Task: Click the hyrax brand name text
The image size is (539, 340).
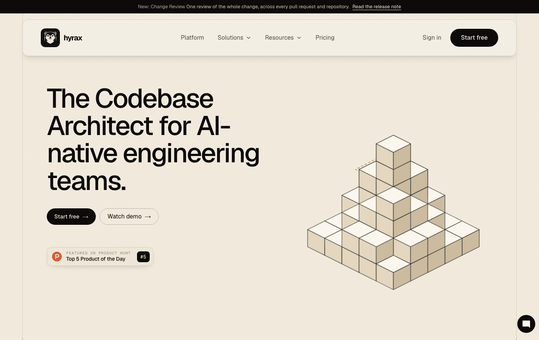Action: pos(73,38)
